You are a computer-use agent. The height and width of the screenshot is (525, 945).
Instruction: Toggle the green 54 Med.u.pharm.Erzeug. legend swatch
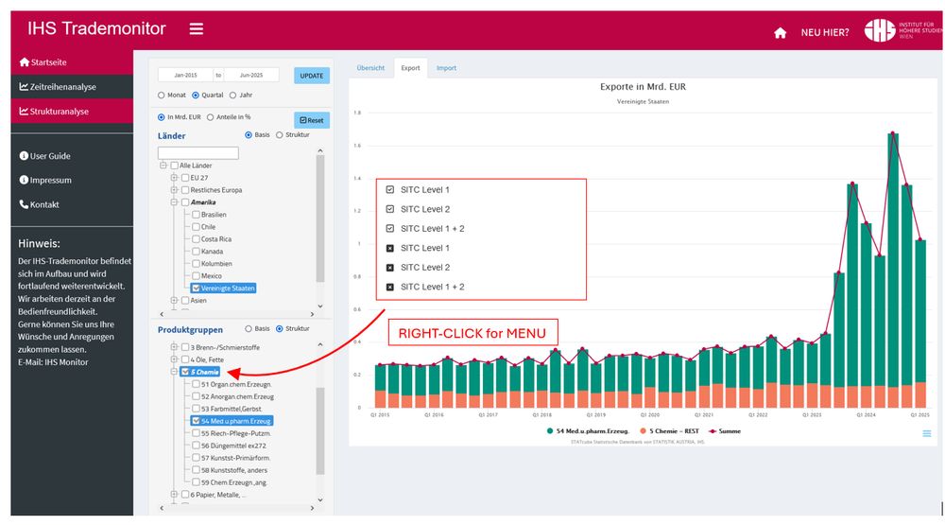(x=550, y=430)
